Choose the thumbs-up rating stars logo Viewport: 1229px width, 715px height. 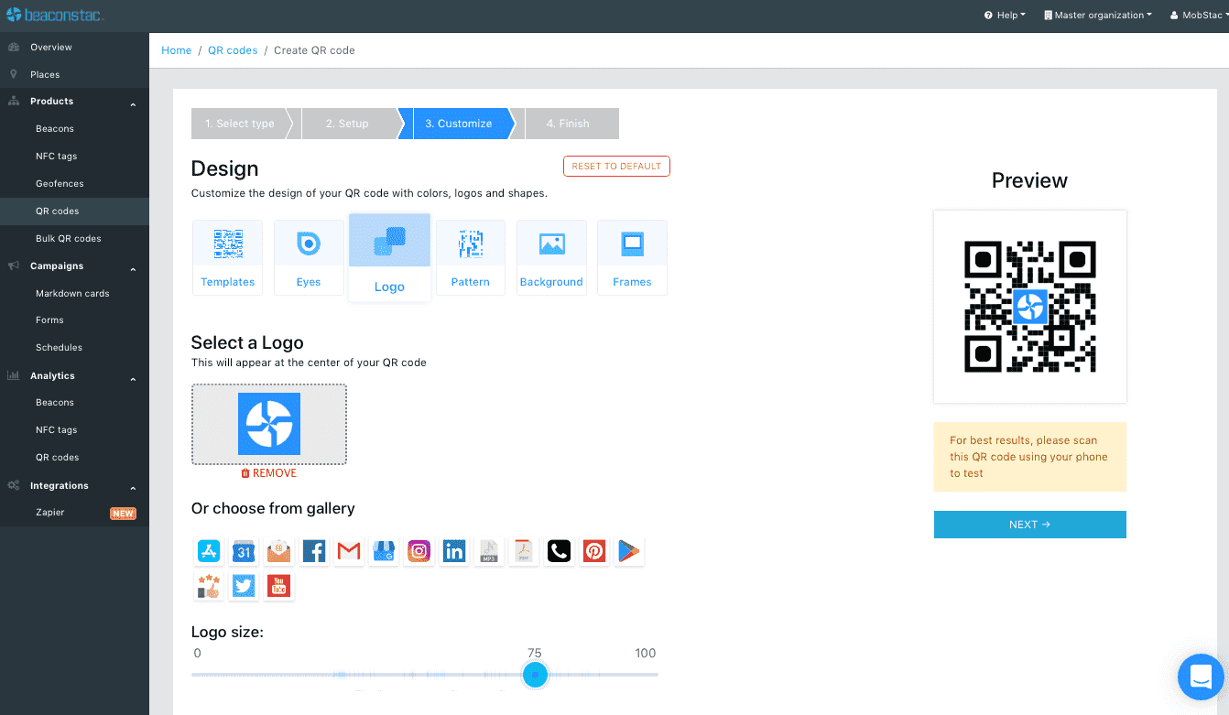(x=209, y=586)
